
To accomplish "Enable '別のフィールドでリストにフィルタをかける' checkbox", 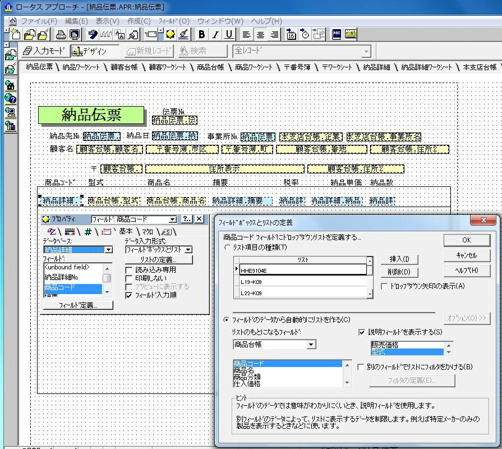I will (x=361, y=367).
